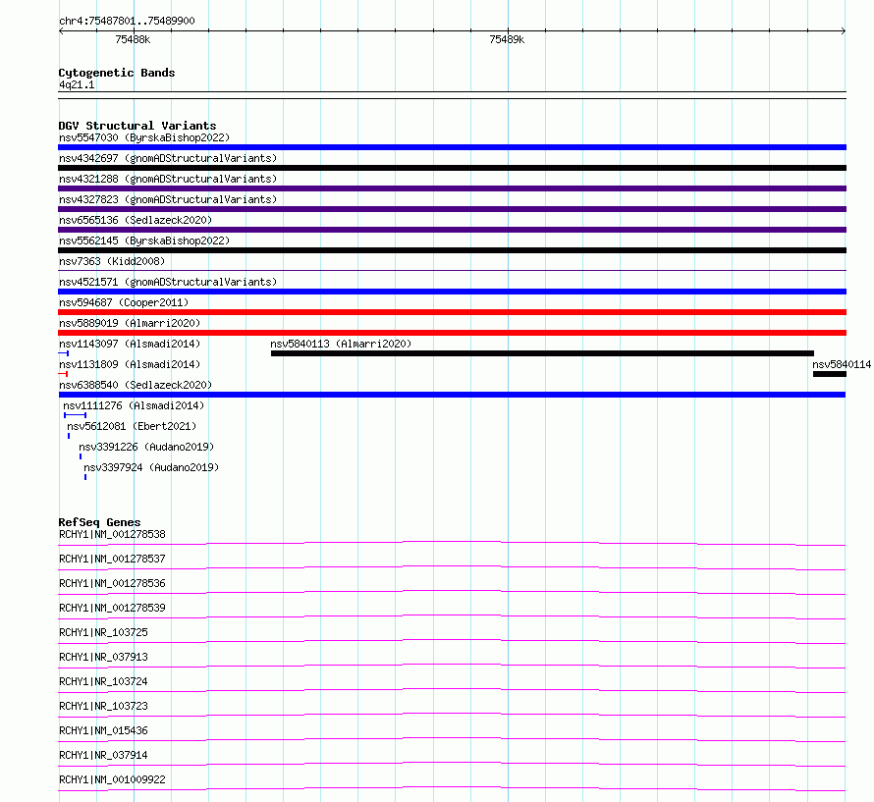The height and width of the screenshot is (802, 874).
Task: Click the black bar under nsv4342697
Action: pos(452,168)
